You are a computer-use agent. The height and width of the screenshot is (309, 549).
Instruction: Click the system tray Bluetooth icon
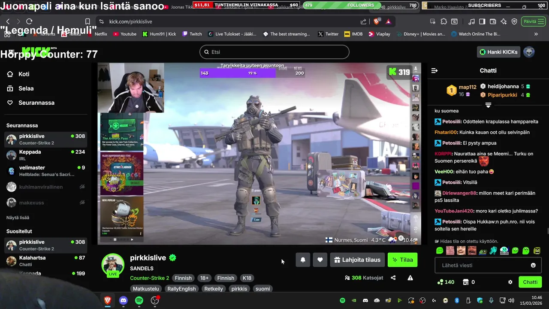(457, 300)
